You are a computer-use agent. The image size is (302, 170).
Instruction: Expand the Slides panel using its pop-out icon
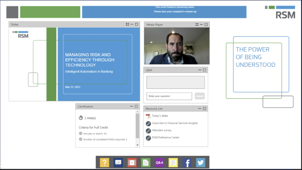click(x=127, y=24)
